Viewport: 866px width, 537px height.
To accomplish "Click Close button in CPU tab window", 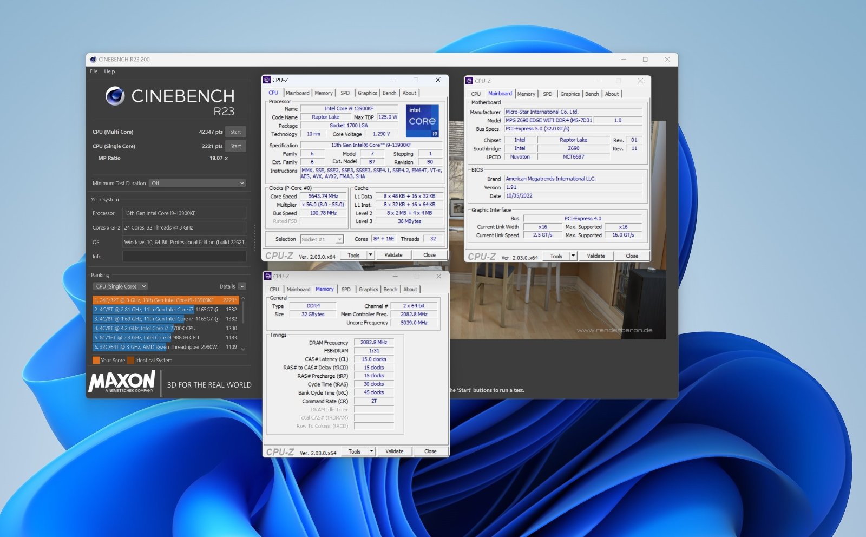I will coord(430,255).
